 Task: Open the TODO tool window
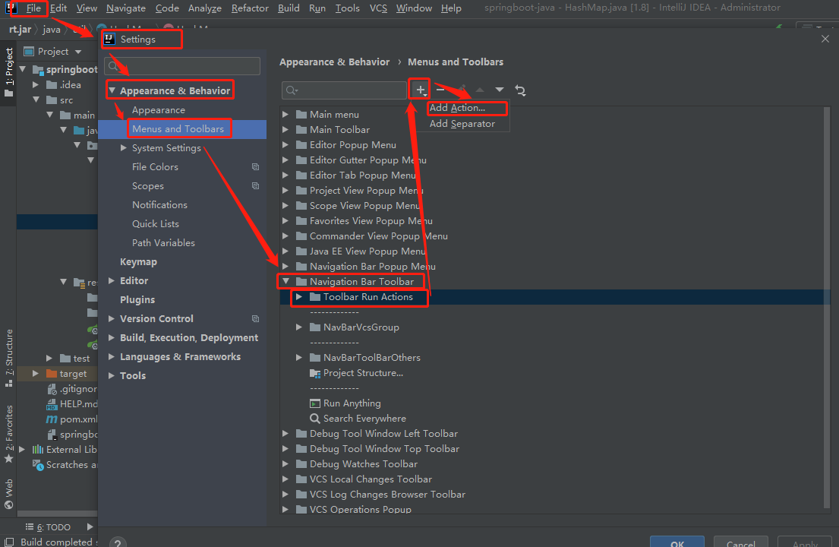(48, 527)
